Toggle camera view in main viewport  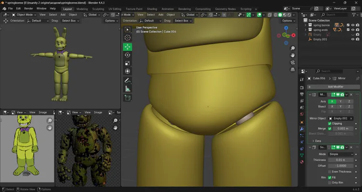point(292,63)
